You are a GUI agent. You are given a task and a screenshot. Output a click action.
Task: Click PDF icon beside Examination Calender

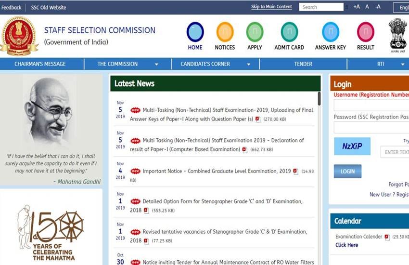[x=387, y=237]
